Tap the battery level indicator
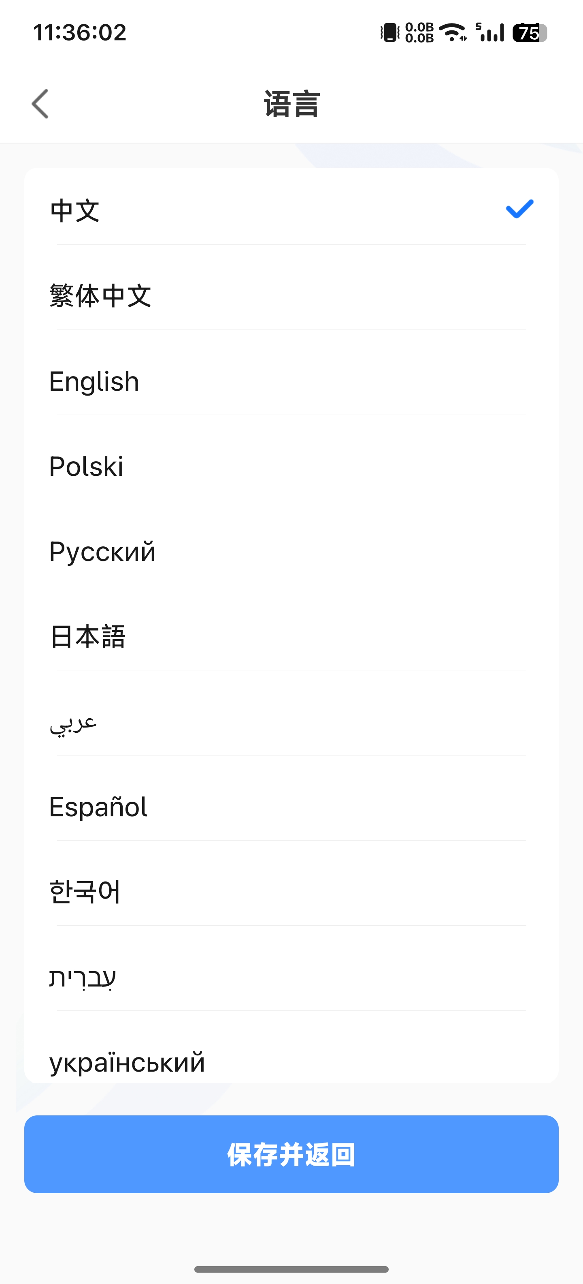 pos(530,33)
